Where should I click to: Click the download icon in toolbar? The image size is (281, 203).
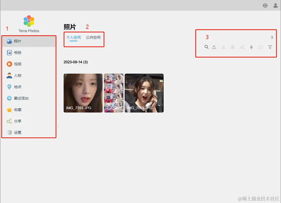(x=223, y=47)
